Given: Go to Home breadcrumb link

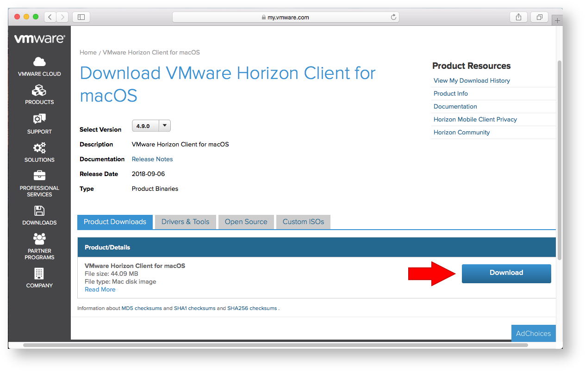Looking at the screenshot, I should 88,52.
